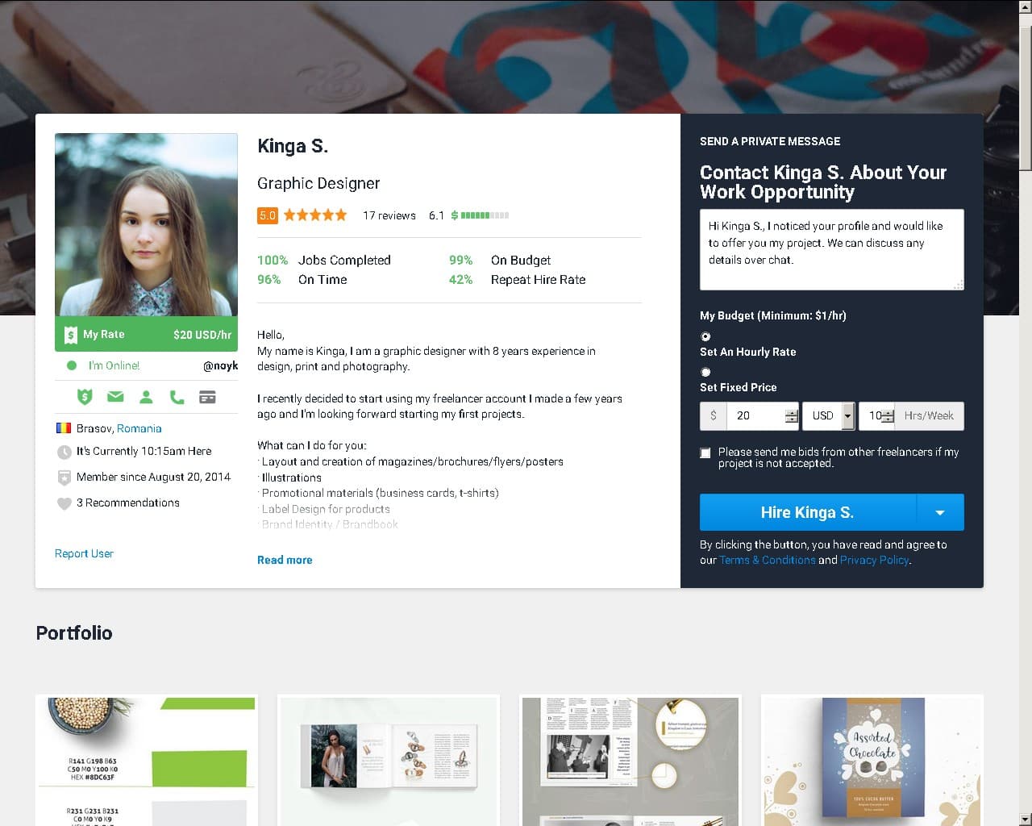This screenshot has height=826, width=1032.
Task: Click the private message text box
Action: coord(832,249)
